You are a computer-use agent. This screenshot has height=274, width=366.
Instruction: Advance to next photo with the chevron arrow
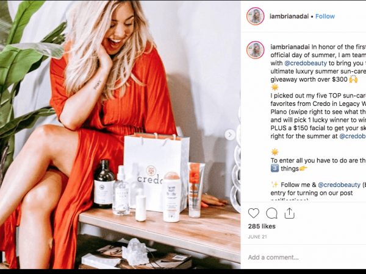click(x=230, y=135)
